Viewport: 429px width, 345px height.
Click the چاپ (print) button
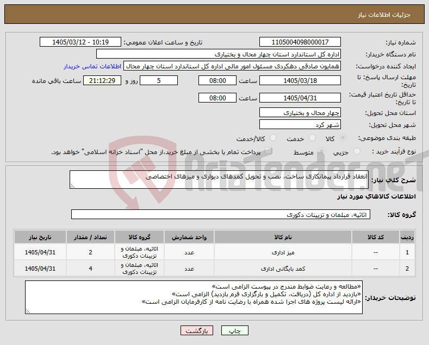(x=234, y=330)
